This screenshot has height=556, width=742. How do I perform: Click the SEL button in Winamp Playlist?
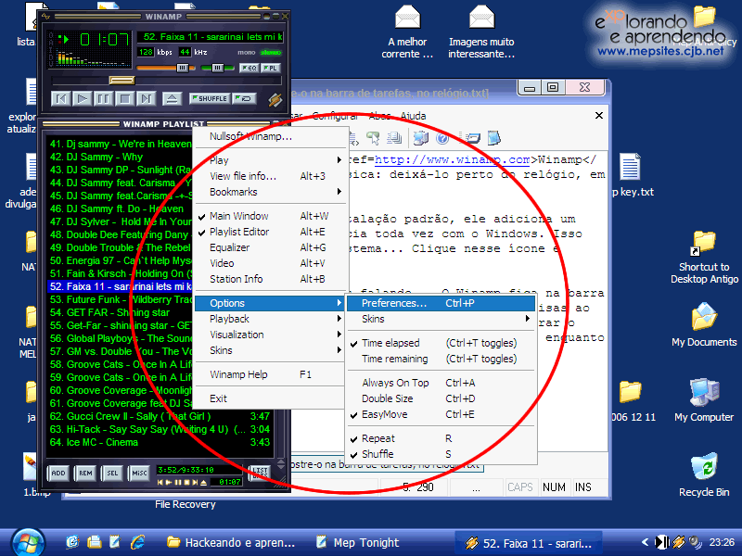[112, 473]
